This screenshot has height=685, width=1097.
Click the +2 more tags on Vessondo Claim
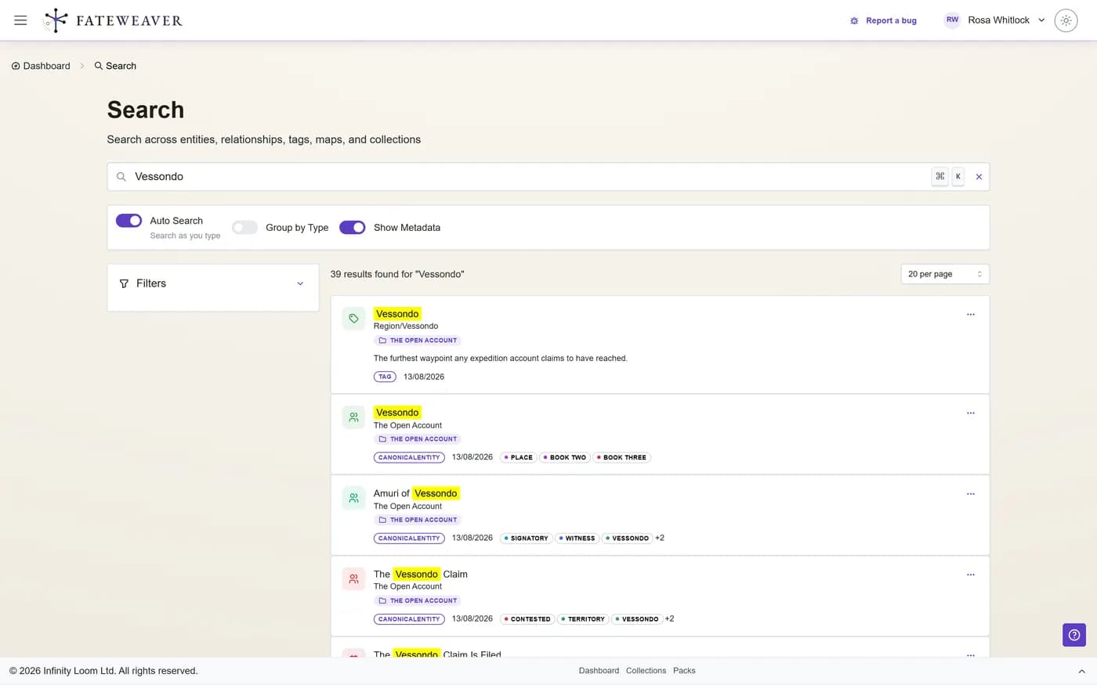tap(669, 618)
